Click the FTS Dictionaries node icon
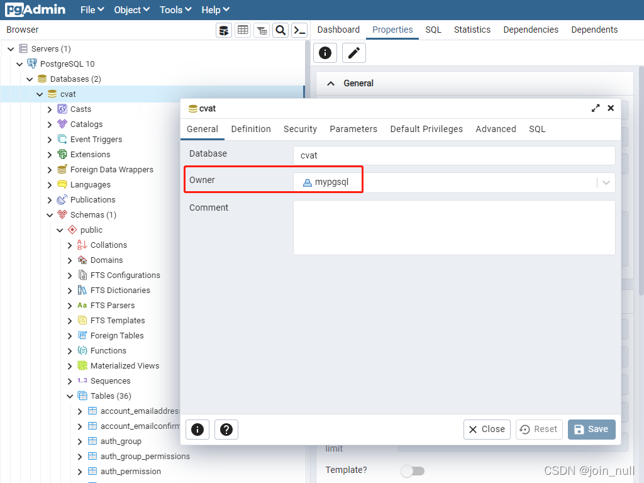Image resolution: width=644 pixels, height=483 pixels. click(82, 291)
